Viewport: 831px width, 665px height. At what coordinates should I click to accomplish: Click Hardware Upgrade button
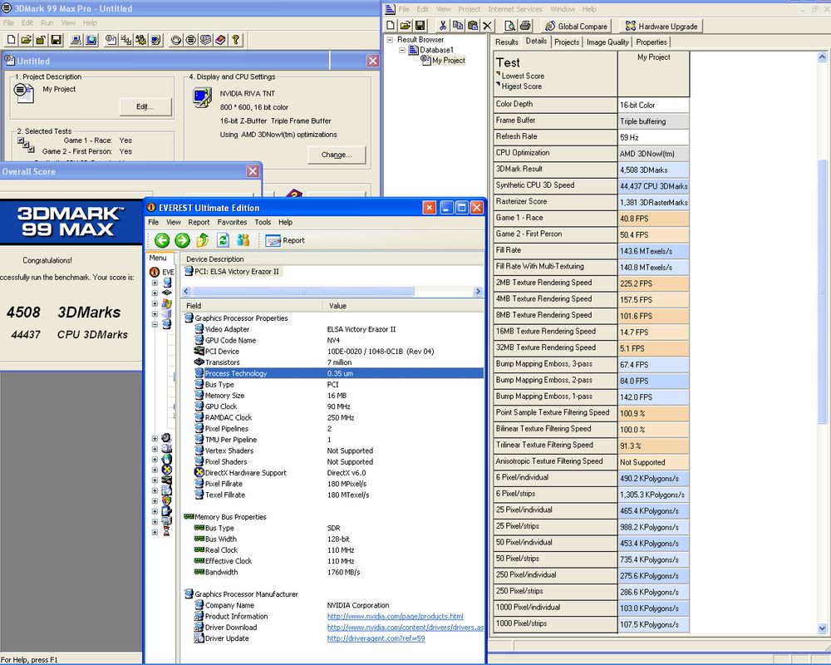(x=661, y=26)
